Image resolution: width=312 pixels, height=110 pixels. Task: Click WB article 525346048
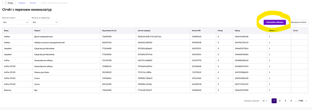(x=197, y=66)
